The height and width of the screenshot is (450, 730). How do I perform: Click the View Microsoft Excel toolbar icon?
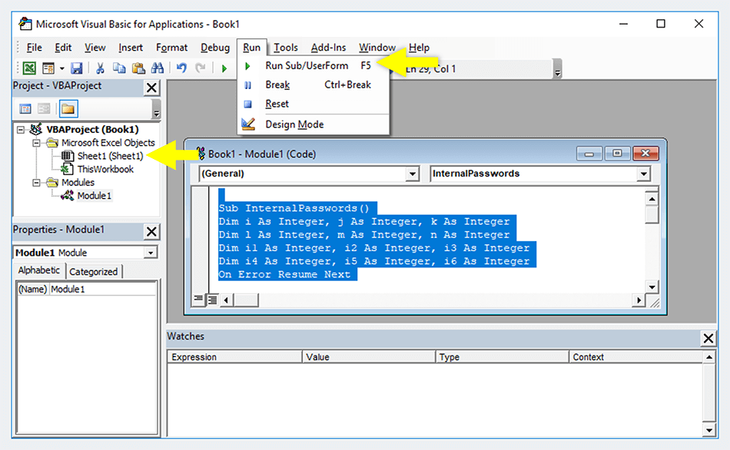(x=29, y=68)
